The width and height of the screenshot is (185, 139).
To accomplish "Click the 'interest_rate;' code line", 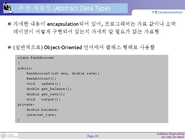I will tap(41, 115).
